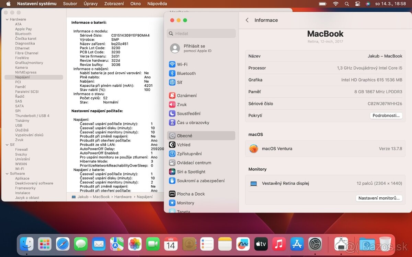Open the Nápověda menu
Viewport: 412px width, 257px height.
click(x=157, y=4)
